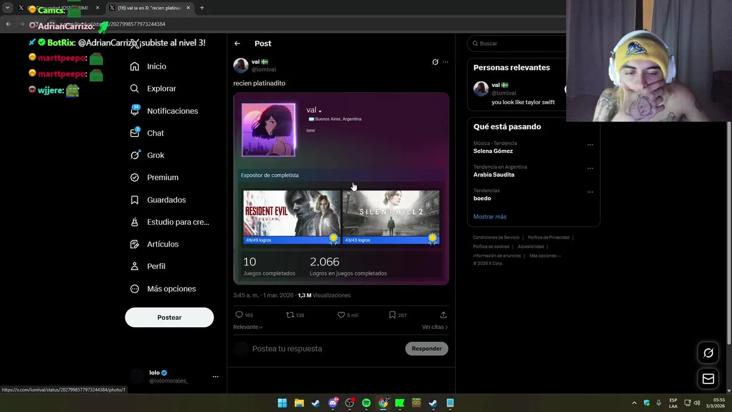This screenshot has width=732, height=412.
Task: Click the microphone icon in system tray
Action: click(x=659, y=403)
